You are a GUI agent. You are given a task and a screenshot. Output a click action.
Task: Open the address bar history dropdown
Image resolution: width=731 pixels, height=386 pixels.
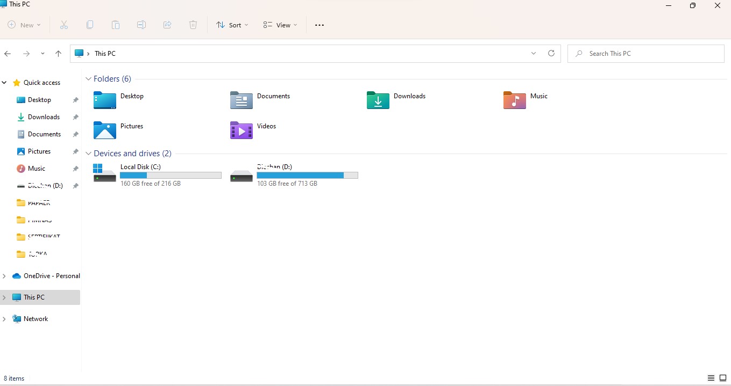[x=534, y=53]
